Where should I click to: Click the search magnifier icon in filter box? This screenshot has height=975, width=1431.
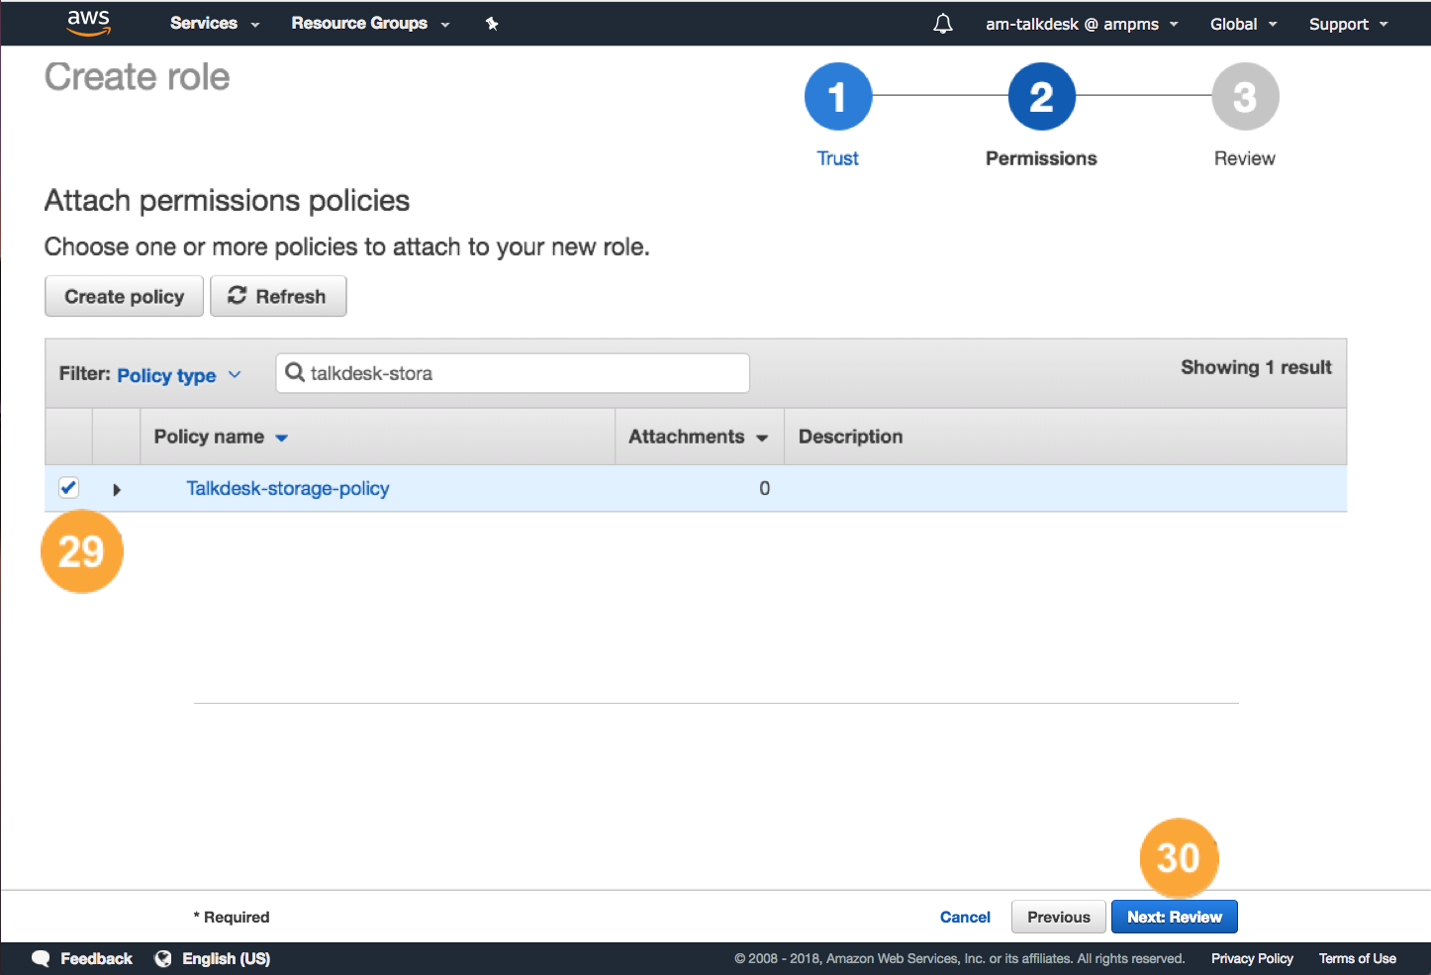[x=294, y=373]
